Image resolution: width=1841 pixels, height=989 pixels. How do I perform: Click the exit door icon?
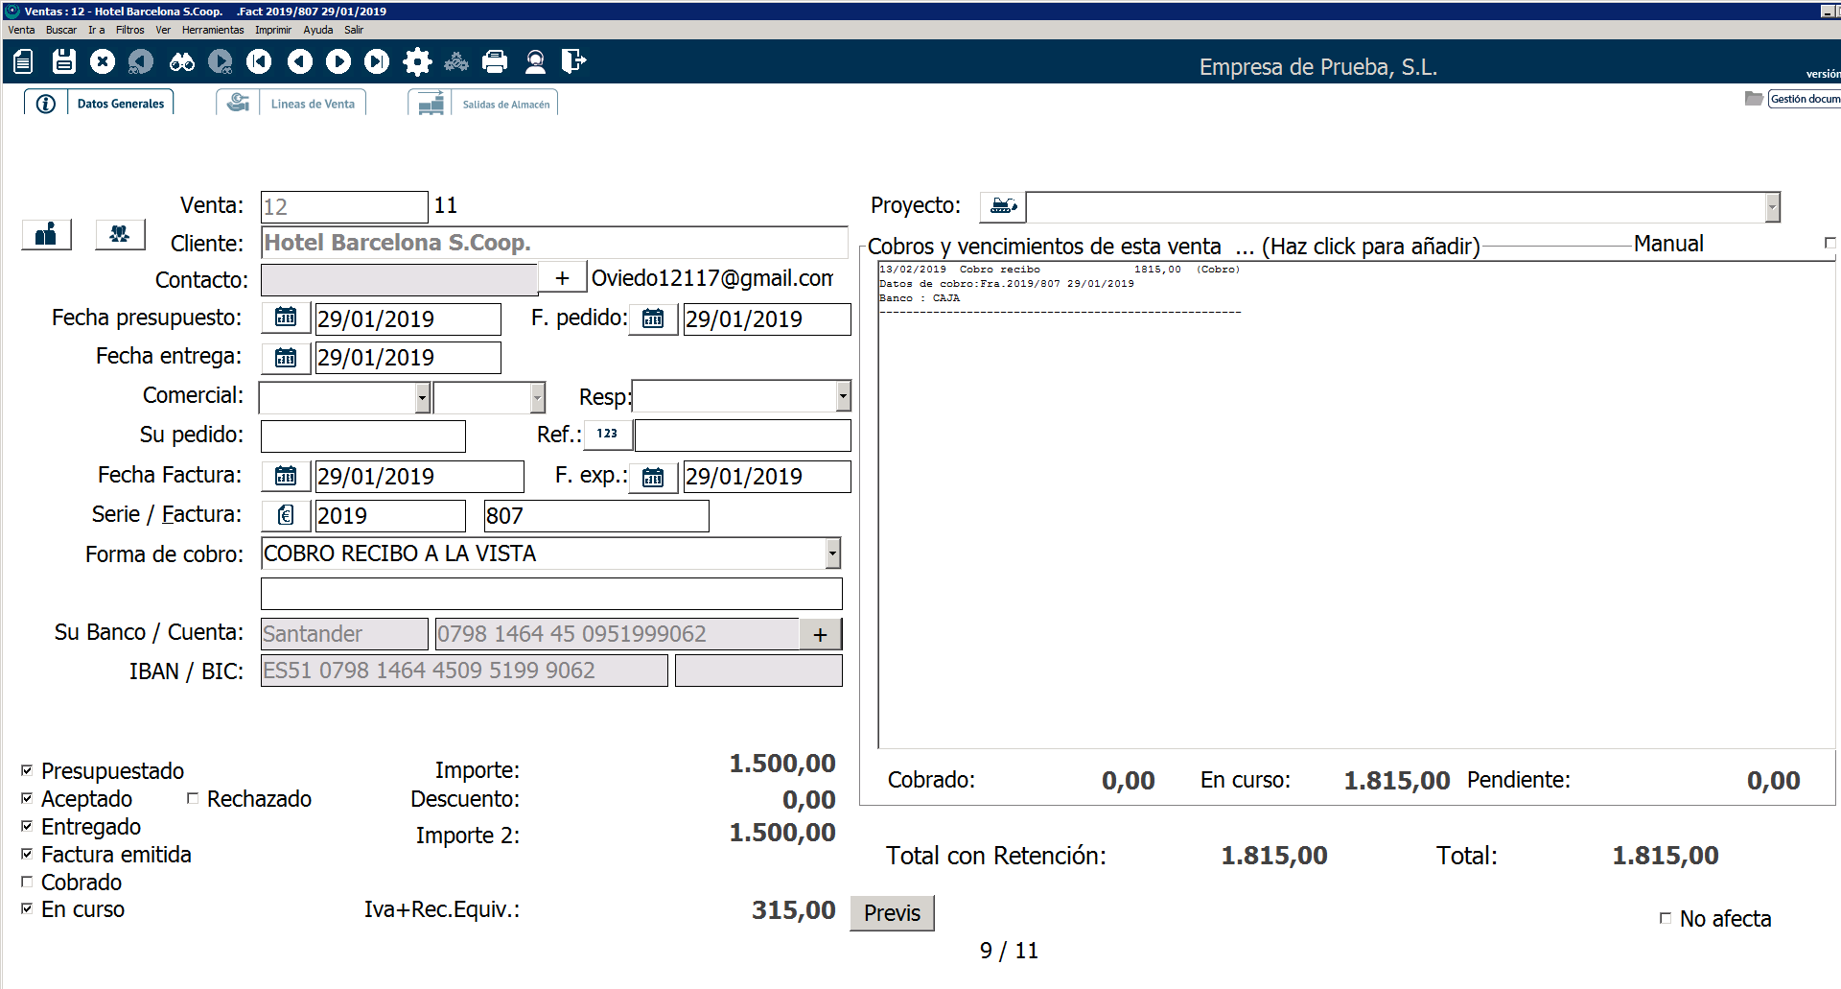[573, 61]
